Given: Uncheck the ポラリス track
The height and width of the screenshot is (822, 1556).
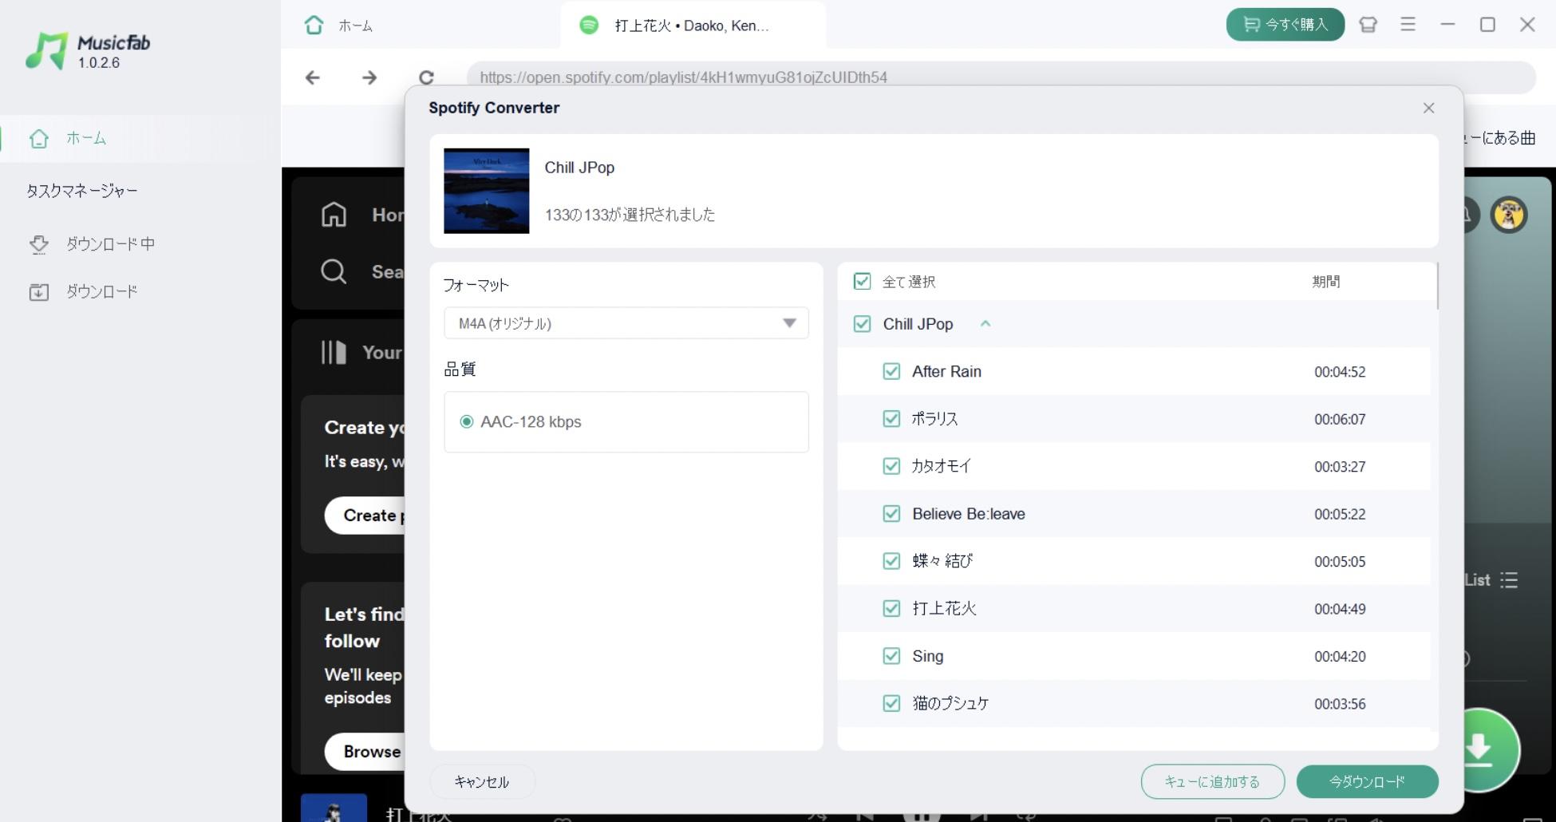Looking at the screenshot, I should (x=891, y=418).
